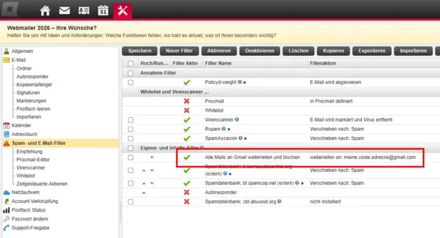Move Gmail forwarding filter down with arrow
Screen dimensions: 440x238
[x=152, y=158]
